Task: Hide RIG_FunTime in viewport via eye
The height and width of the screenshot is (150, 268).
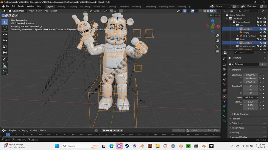Action: coord(261,36)
